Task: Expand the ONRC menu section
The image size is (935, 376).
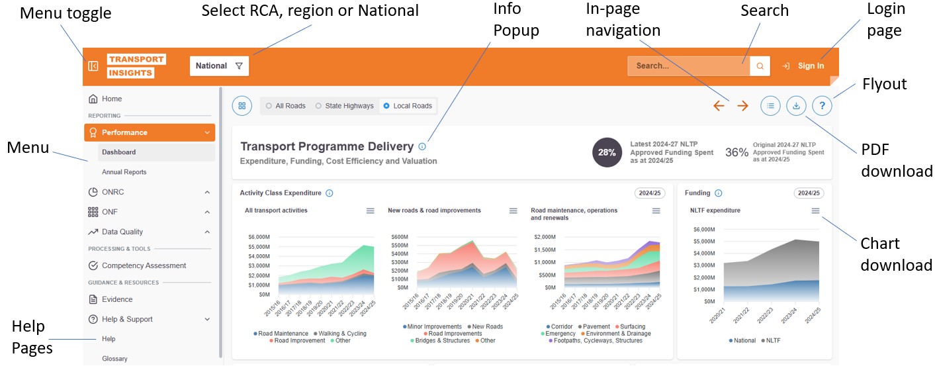Action: pyautogui.click(x=150, y=192)
